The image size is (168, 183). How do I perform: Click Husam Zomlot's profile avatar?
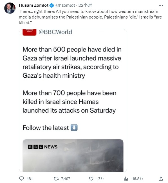[10, 8]
